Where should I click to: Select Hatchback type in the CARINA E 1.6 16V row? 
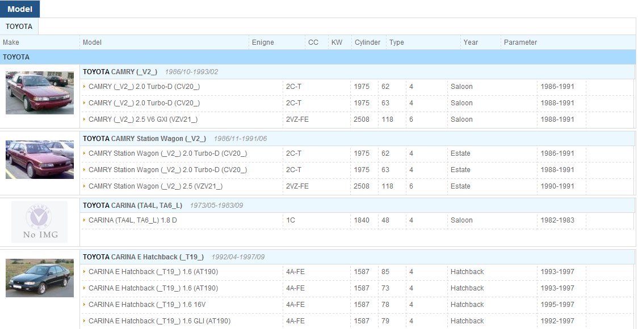pos(467,305)
